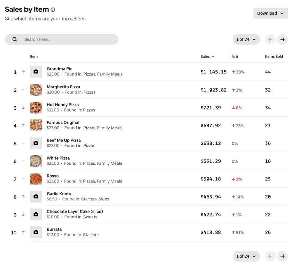The width and height of the screenshot is (292, 264).
Task: Click the Garlic Knots camera placeholder icon
Action: click(x=36, y=197)
